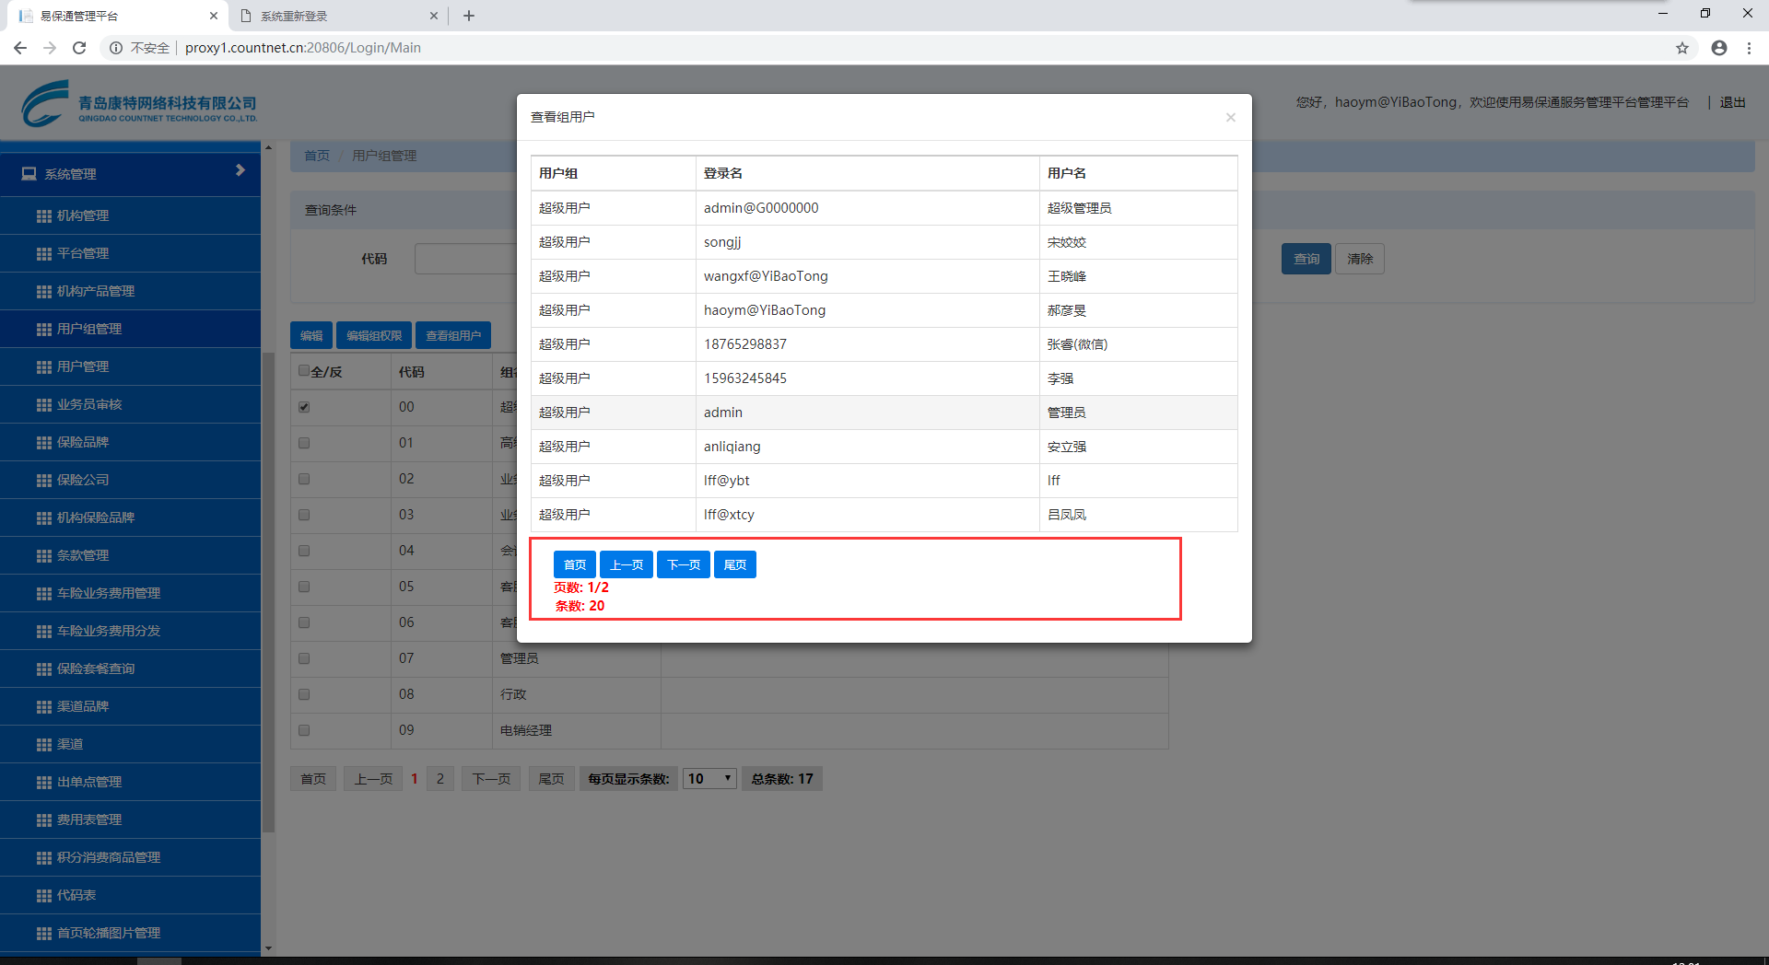Click the 渠道品牌 grid icon

tap(43, 707)
